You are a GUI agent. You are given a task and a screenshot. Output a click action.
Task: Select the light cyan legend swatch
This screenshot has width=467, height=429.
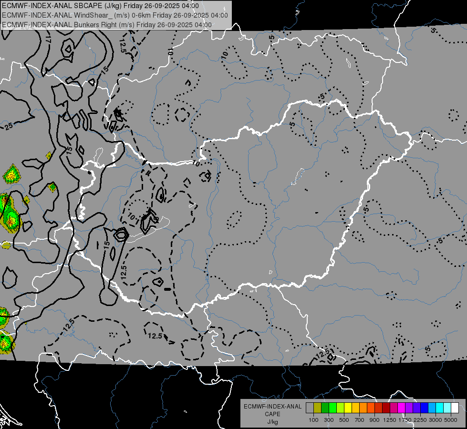[447, 408]
